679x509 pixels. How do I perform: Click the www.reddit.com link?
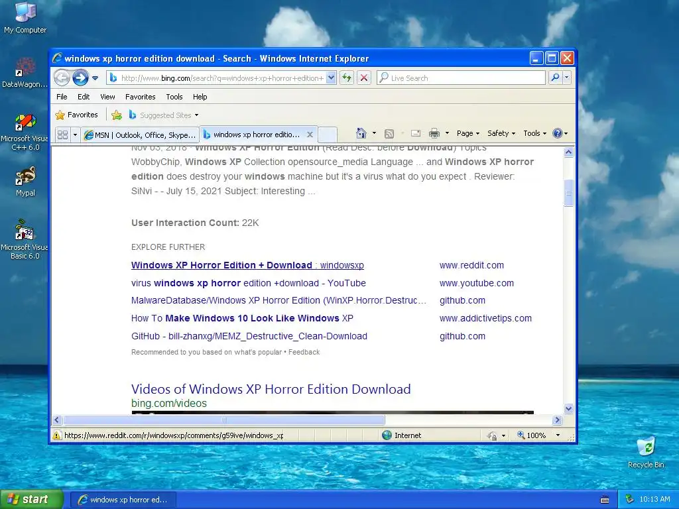tap(471, 265)
